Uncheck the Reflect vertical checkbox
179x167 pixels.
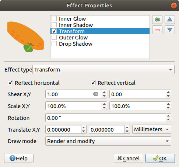point(93,83)
